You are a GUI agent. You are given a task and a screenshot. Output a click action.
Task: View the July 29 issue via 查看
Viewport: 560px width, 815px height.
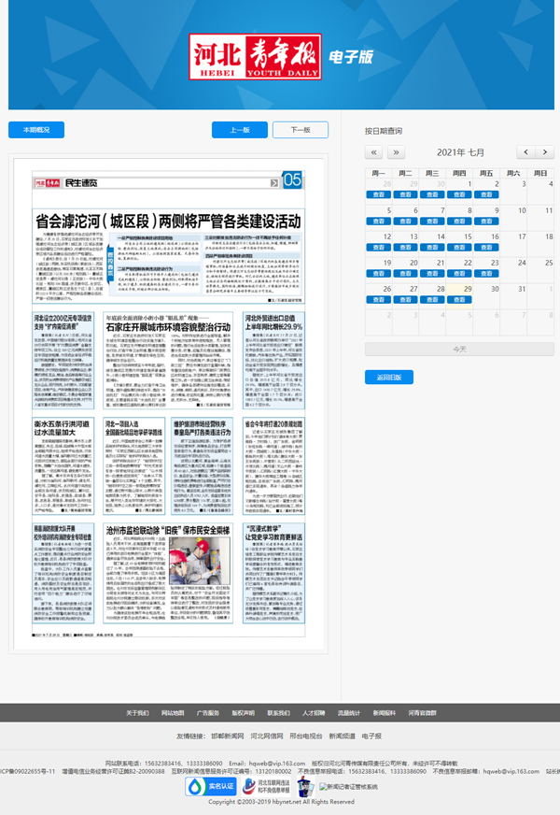[458, 298]
